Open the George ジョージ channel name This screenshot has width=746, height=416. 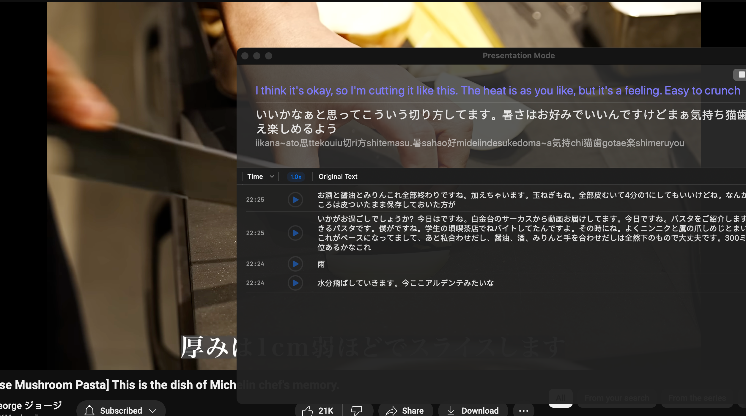[31, 405]
